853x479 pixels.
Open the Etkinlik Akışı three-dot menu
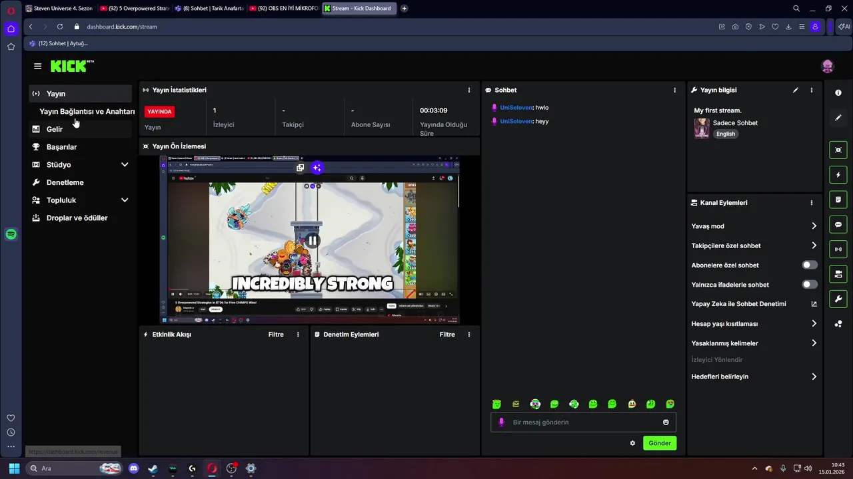click(298, 335)
